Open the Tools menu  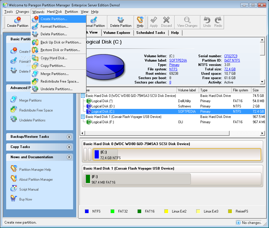point(8,12)
